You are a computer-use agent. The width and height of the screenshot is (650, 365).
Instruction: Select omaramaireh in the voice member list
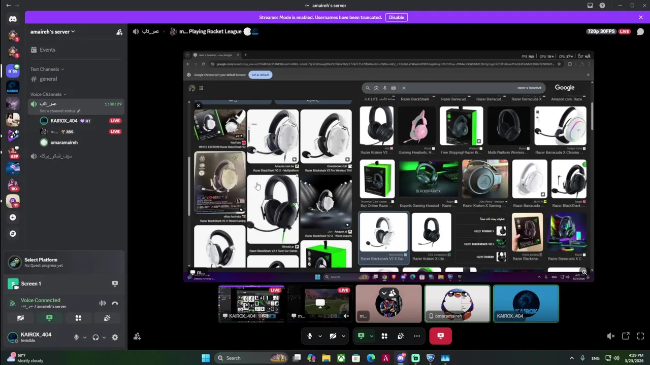(x=80, y=142)
